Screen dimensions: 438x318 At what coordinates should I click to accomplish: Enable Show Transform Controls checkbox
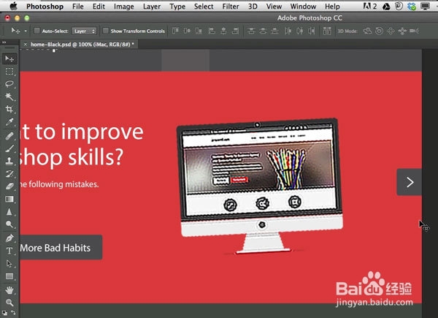click(x=106, y=31)
